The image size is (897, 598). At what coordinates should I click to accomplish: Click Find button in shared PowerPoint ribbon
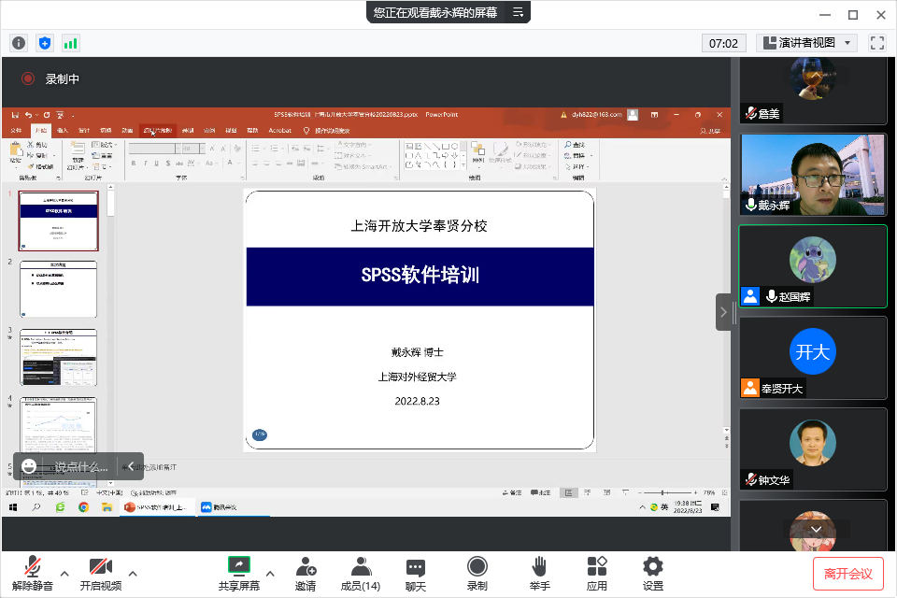point(575,145)
